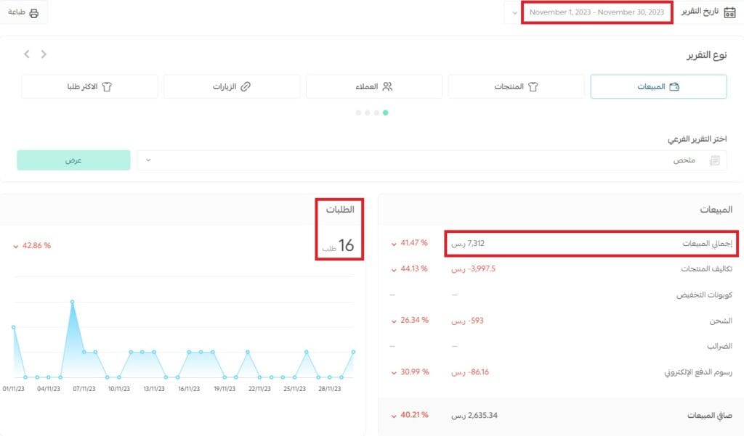The height and width of the screenshot is (436, 744).
Task: Click the calendar icon next to تاريخ التقرير
Action: coord(729,12)
